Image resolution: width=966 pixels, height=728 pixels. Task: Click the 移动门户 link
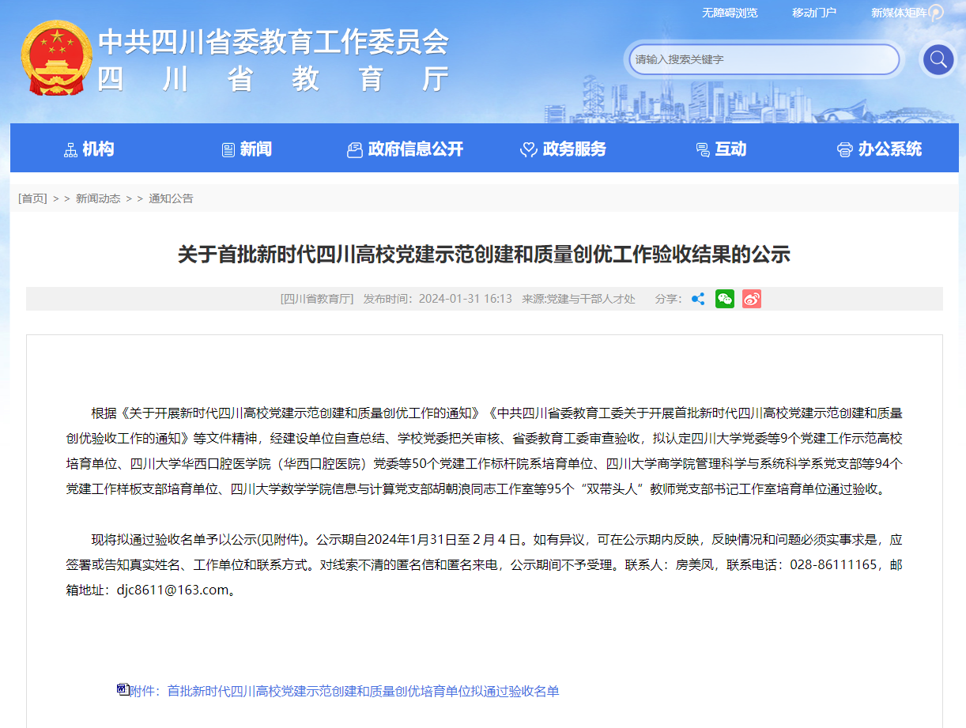click(x=814, y=13)
